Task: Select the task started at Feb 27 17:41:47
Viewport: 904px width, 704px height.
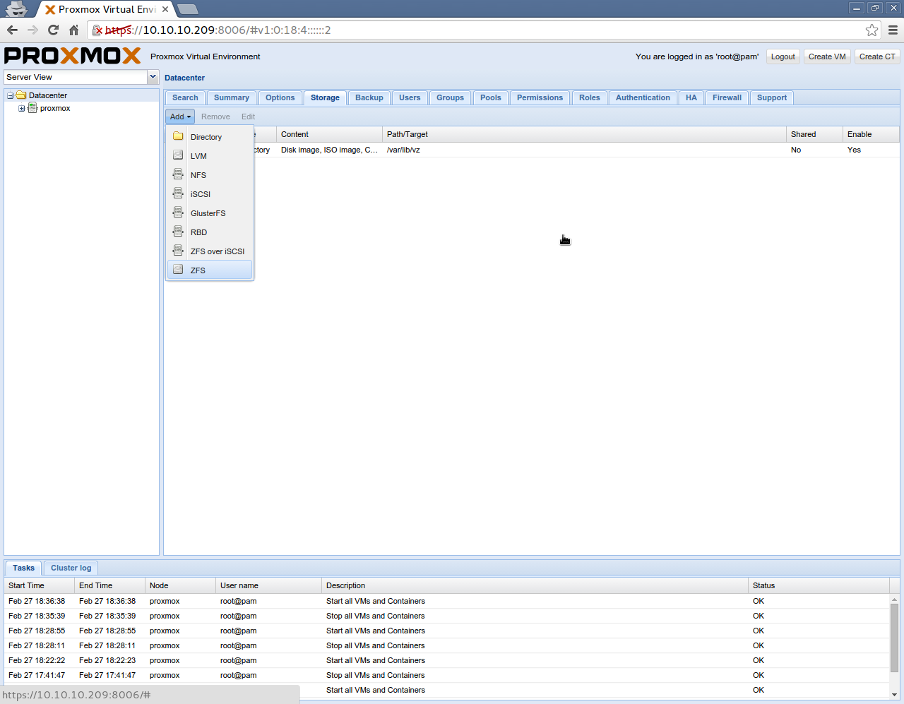Action: pyautogui.click(x=446, y=675)
